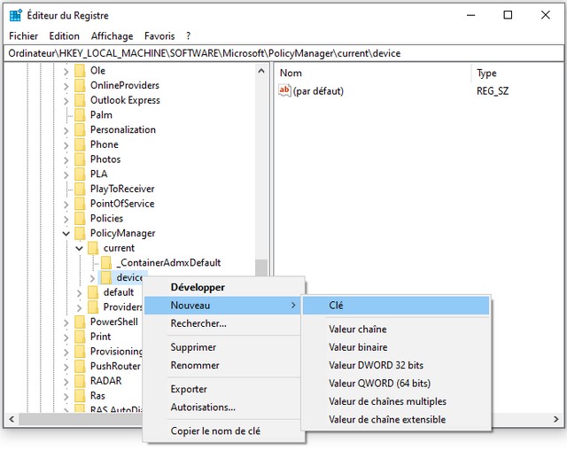
Task: Open the Affichage menu
Action: 112,36
